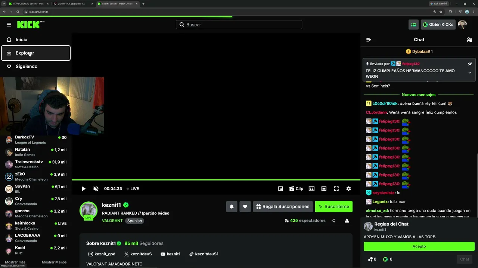Open keznit1 channel avatar
The image size is (478, 268).
[x=89, y=211]
